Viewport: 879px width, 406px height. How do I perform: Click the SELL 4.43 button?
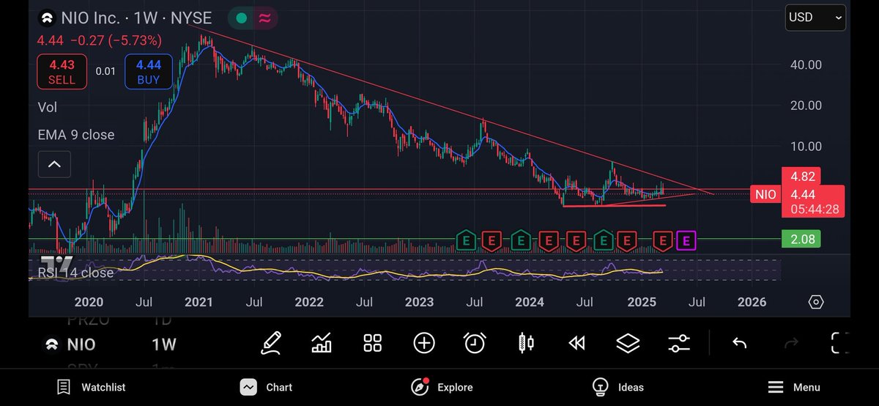[x=62, y=73]
